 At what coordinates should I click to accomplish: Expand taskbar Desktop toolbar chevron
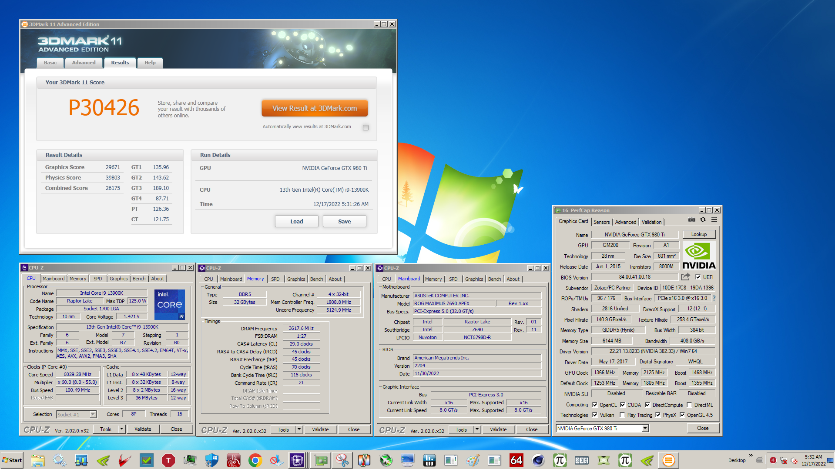[751, 456]
